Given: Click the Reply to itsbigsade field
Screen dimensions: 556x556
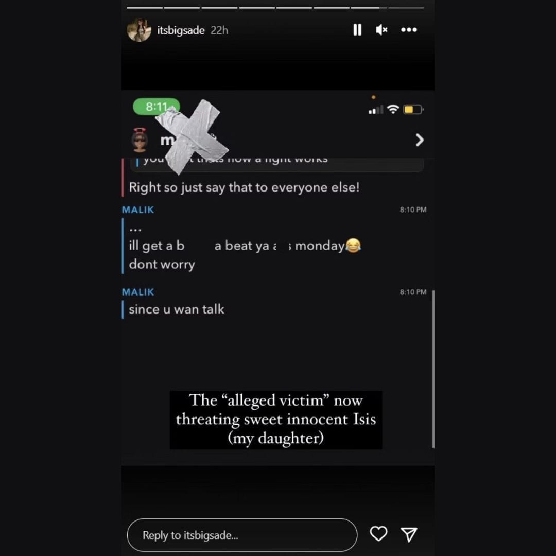Looking at the screenshot, I should tap(242, 535).
